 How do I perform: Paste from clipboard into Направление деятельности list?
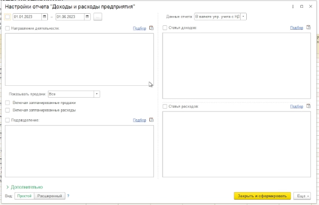point(152,28)
